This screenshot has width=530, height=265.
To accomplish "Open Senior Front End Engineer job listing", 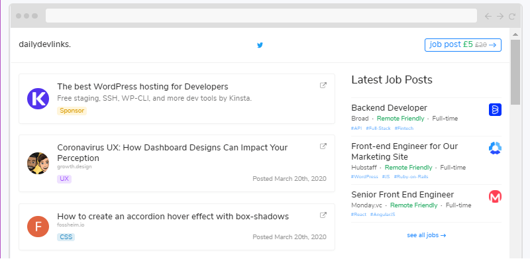I will [402, 195].
